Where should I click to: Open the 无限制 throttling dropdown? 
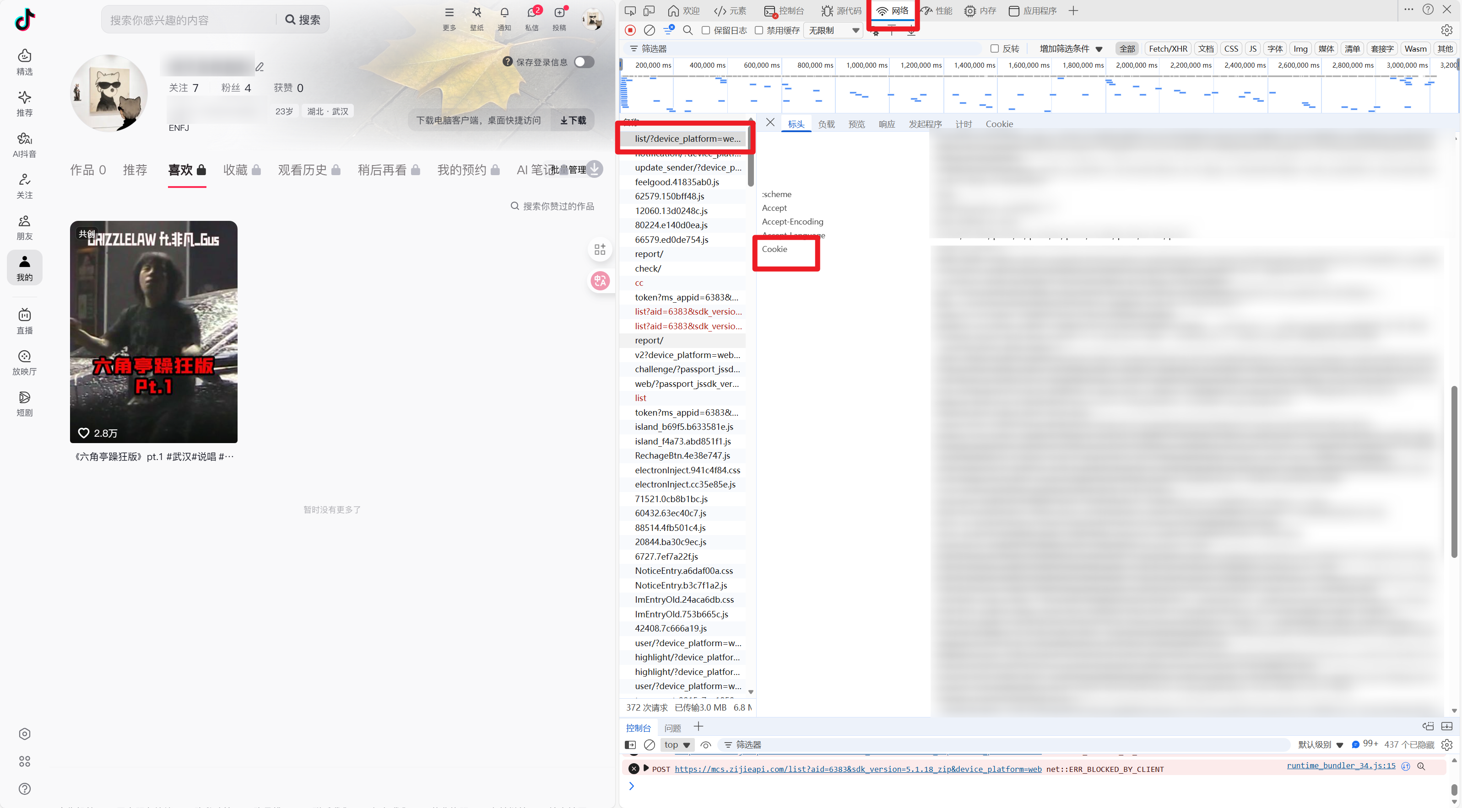point(833,30)
